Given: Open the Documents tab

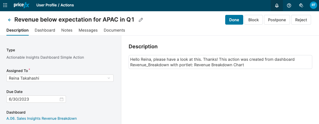Looking at the screenshot, I should point(114,30).
